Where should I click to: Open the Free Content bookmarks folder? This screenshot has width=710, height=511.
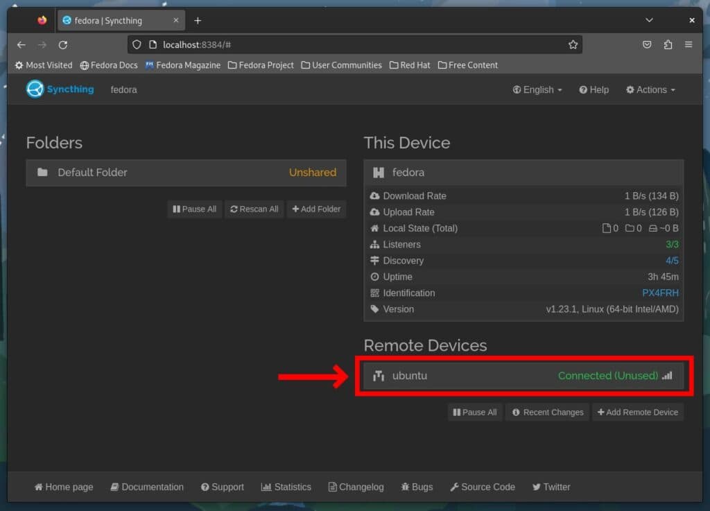point(468,65)
